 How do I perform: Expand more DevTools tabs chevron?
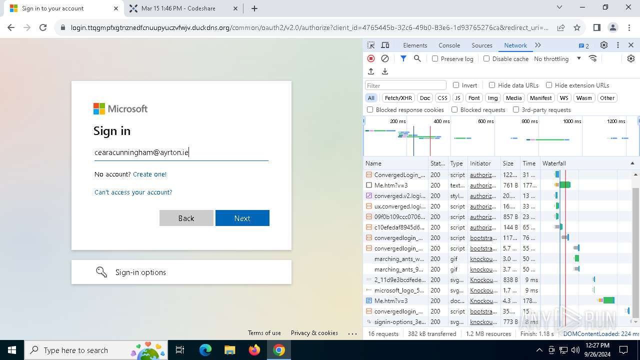(538, 45)
